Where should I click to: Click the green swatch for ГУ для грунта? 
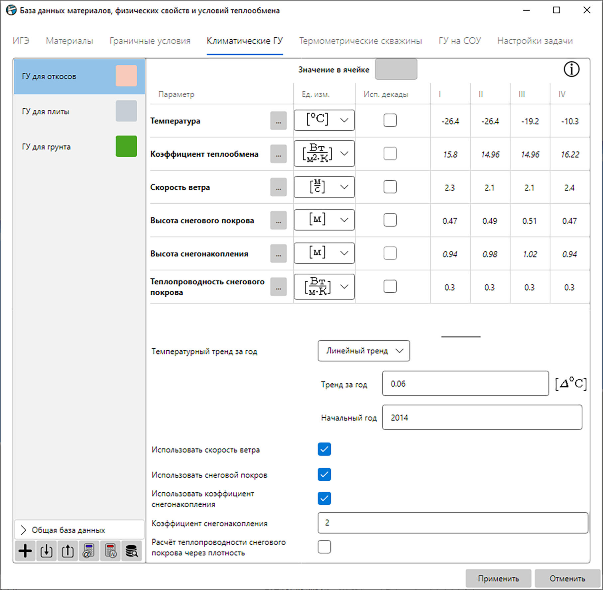click(126, 146)
